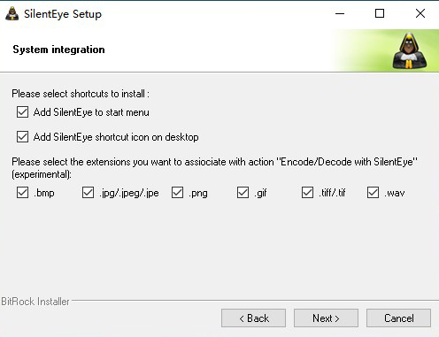Disable the .png file association
The image size is (439, 337).
[177, 193]
